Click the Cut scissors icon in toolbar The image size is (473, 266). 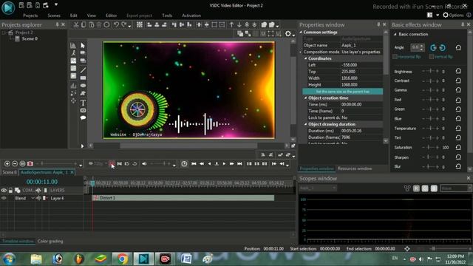point(75,24)
